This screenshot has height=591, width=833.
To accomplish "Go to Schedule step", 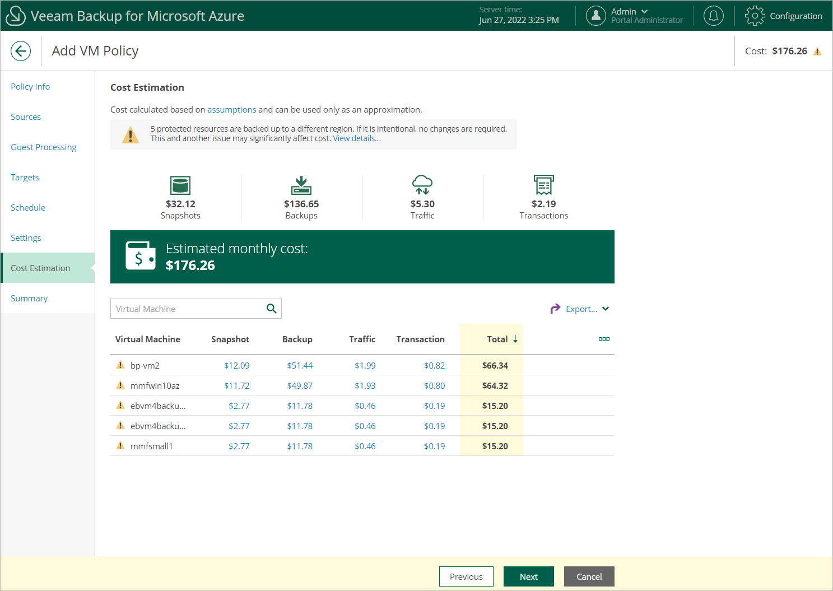I will (x=28, y=207).
